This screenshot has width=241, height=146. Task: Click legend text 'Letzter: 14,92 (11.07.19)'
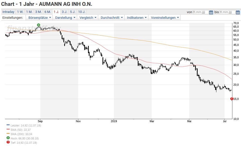point(26,125)
